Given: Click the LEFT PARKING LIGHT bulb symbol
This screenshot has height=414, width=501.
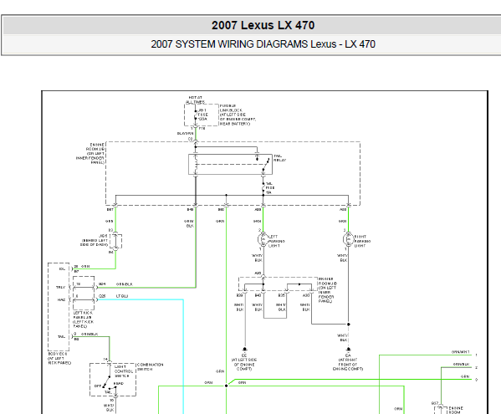Looking at the screenshot, I should coord(263,239).
